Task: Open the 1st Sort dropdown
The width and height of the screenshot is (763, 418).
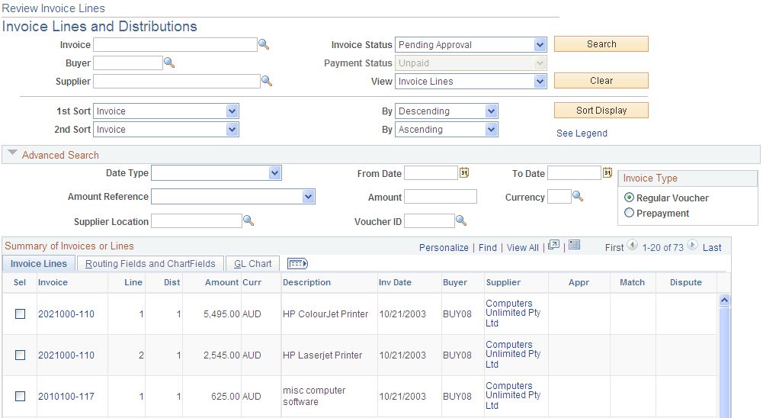Action: pyautogui.click(x=166, y=111)
